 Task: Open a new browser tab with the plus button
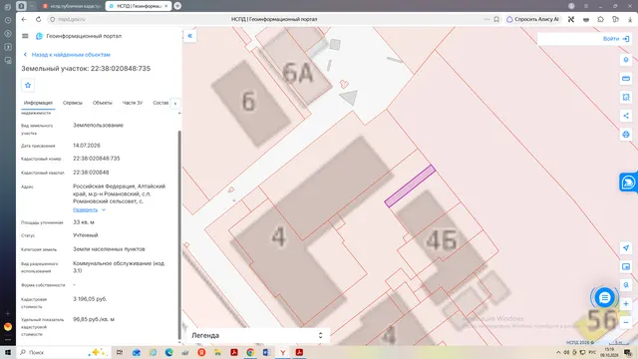point(177,6)
